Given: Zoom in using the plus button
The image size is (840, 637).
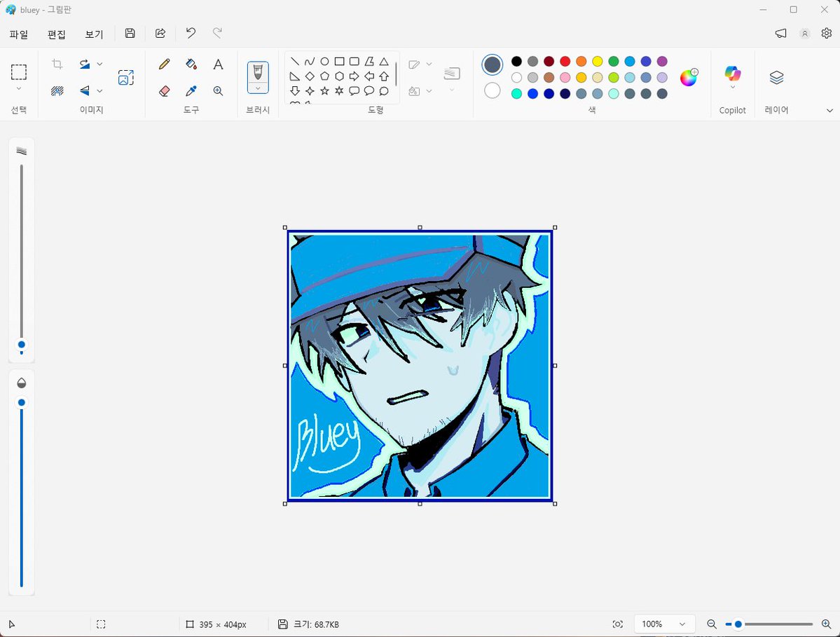Looking at the screenshot, I should (826, 624).
